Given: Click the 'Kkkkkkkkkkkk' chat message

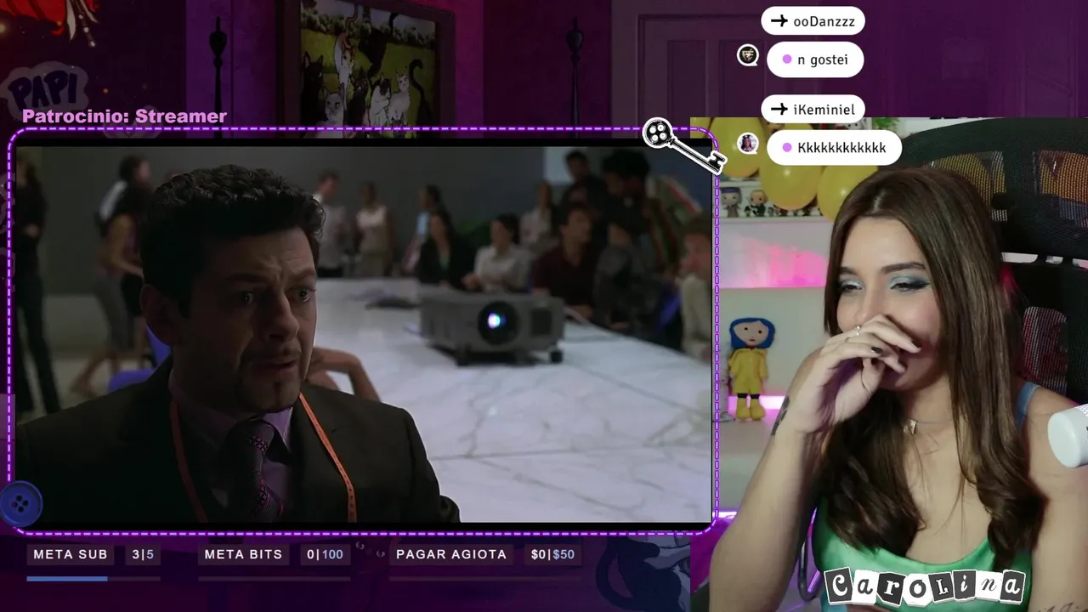Looking at the screenshot, I should pyautogui.click(x=834, y=148).
